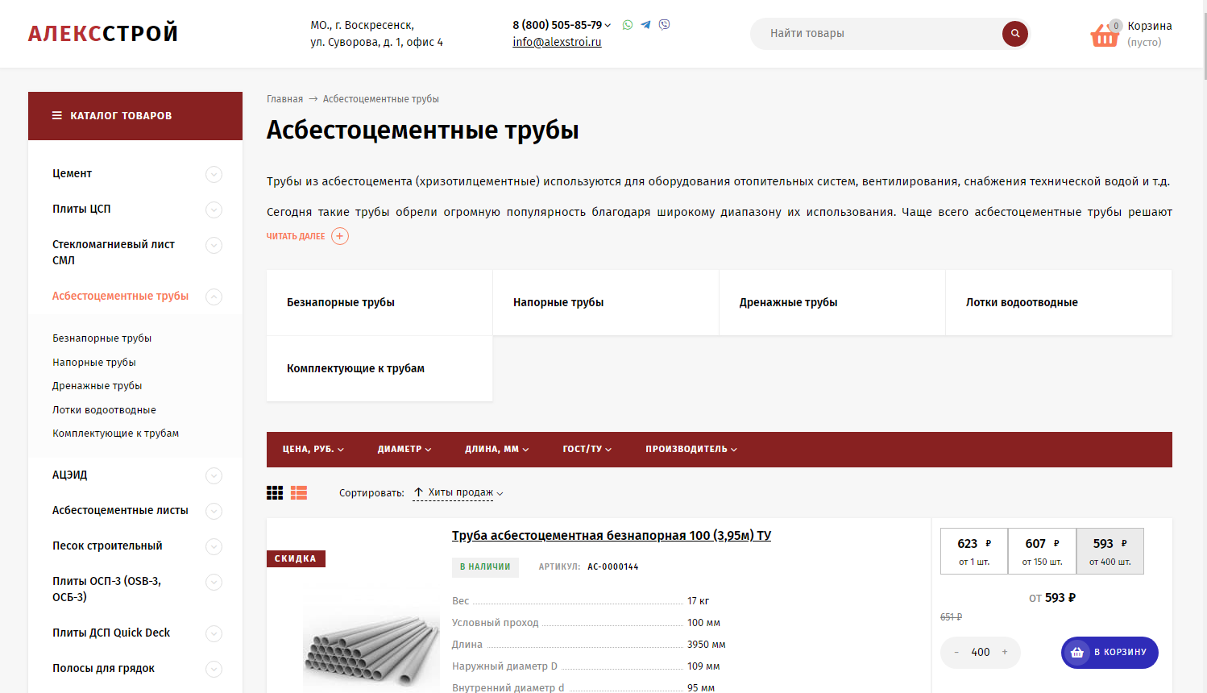Screen dimensions: 1207x693
Task: Click the Корзина (пусто) label
Action: click(x=1150, y=34)
